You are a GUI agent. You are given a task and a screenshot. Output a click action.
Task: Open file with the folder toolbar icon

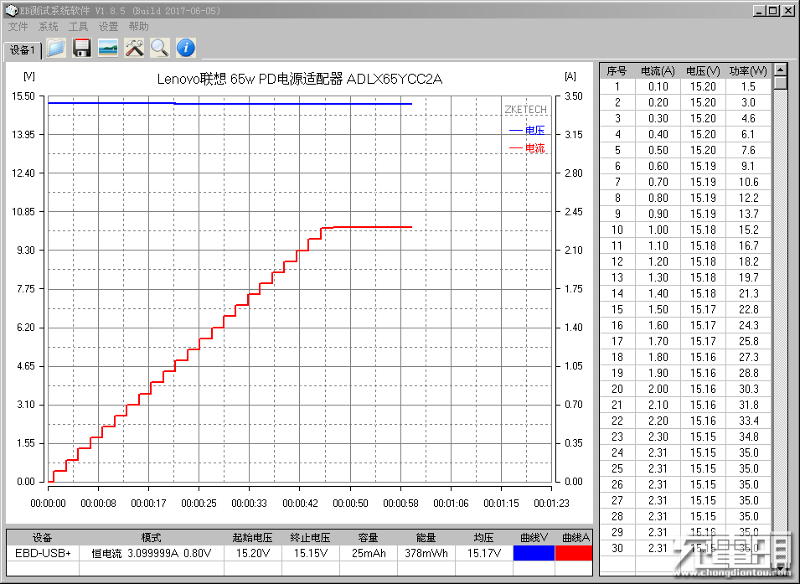[x=56, y=48]
